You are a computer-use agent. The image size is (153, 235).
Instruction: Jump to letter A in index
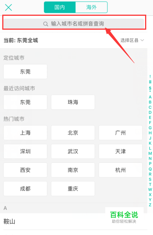(150, 97)
